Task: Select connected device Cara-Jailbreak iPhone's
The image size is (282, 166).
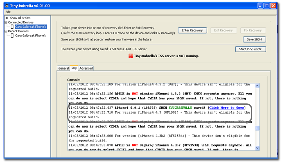Action: point(31,27)
